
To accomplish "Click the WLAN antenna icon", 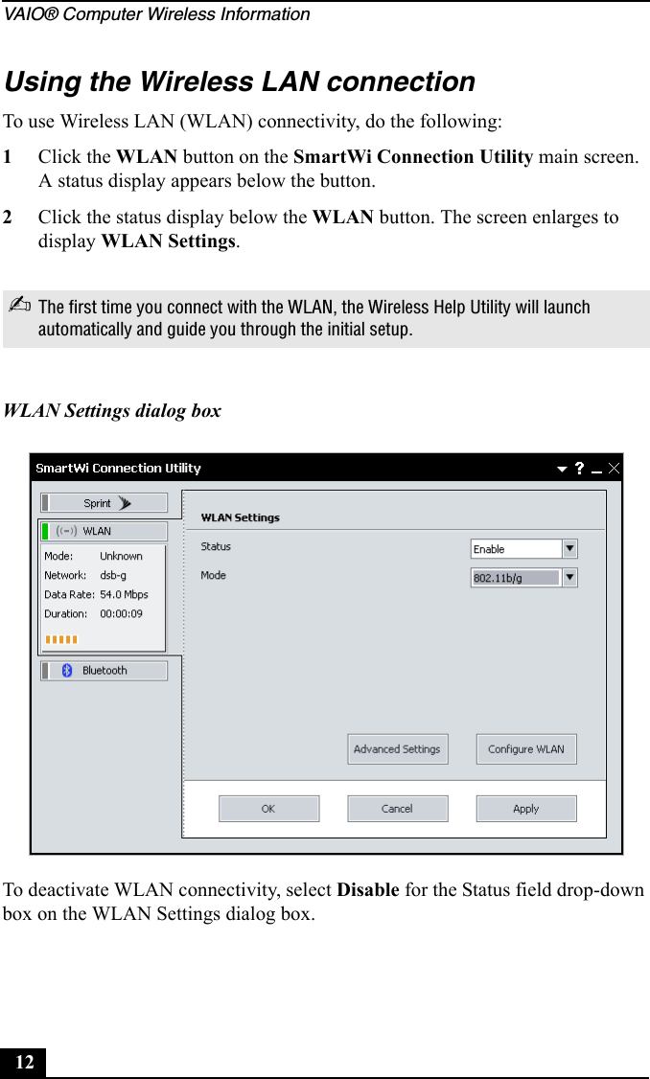I will (66, 531).
